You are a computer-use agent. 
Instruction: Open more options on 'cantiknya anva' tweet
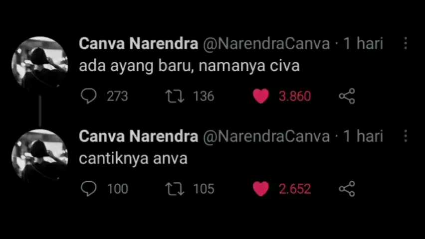(406, 136)
